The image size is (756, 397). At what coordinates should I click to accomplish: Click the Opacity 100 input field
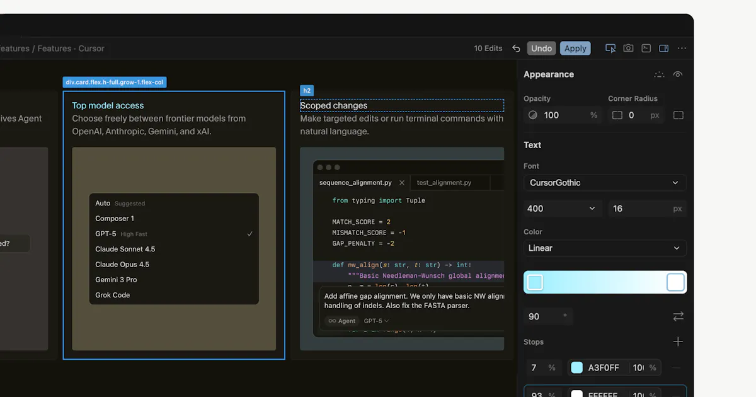click(563, 115)
